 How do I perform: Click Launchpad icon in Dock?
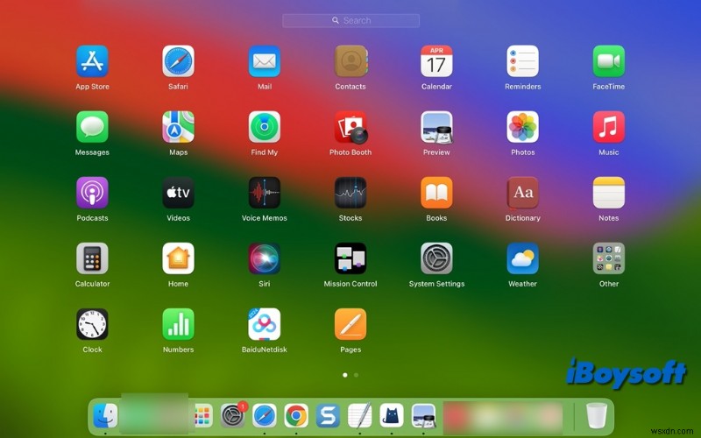pyautogui.click(x=203, y=415)
